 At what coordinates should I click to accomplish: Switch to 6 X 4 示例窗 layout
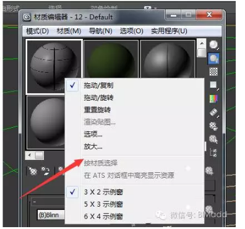coord(103,216)
